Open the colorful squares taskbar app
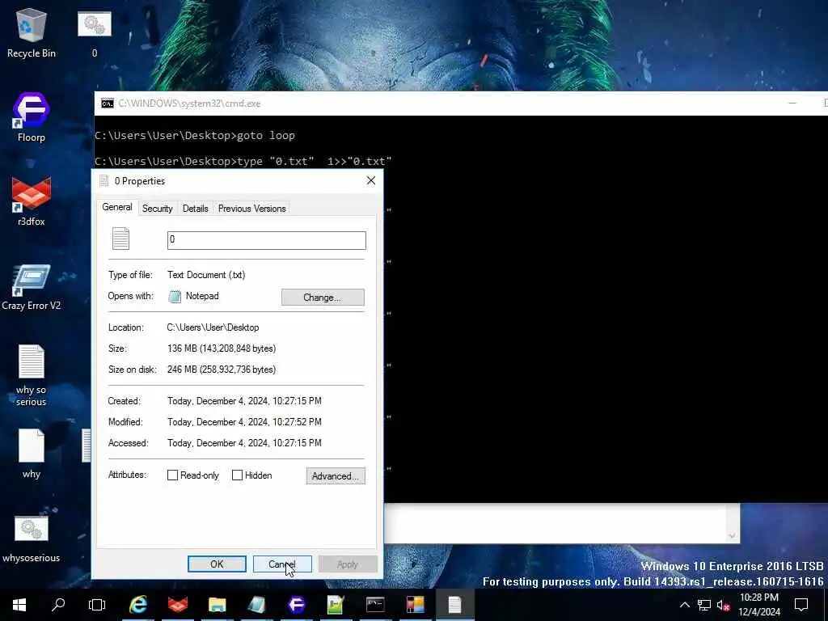Viewport: 828px width, 621px height. click(x=415, y=605)
